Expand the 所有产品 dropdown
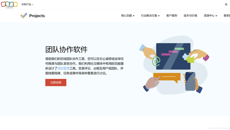 (27, 5)
